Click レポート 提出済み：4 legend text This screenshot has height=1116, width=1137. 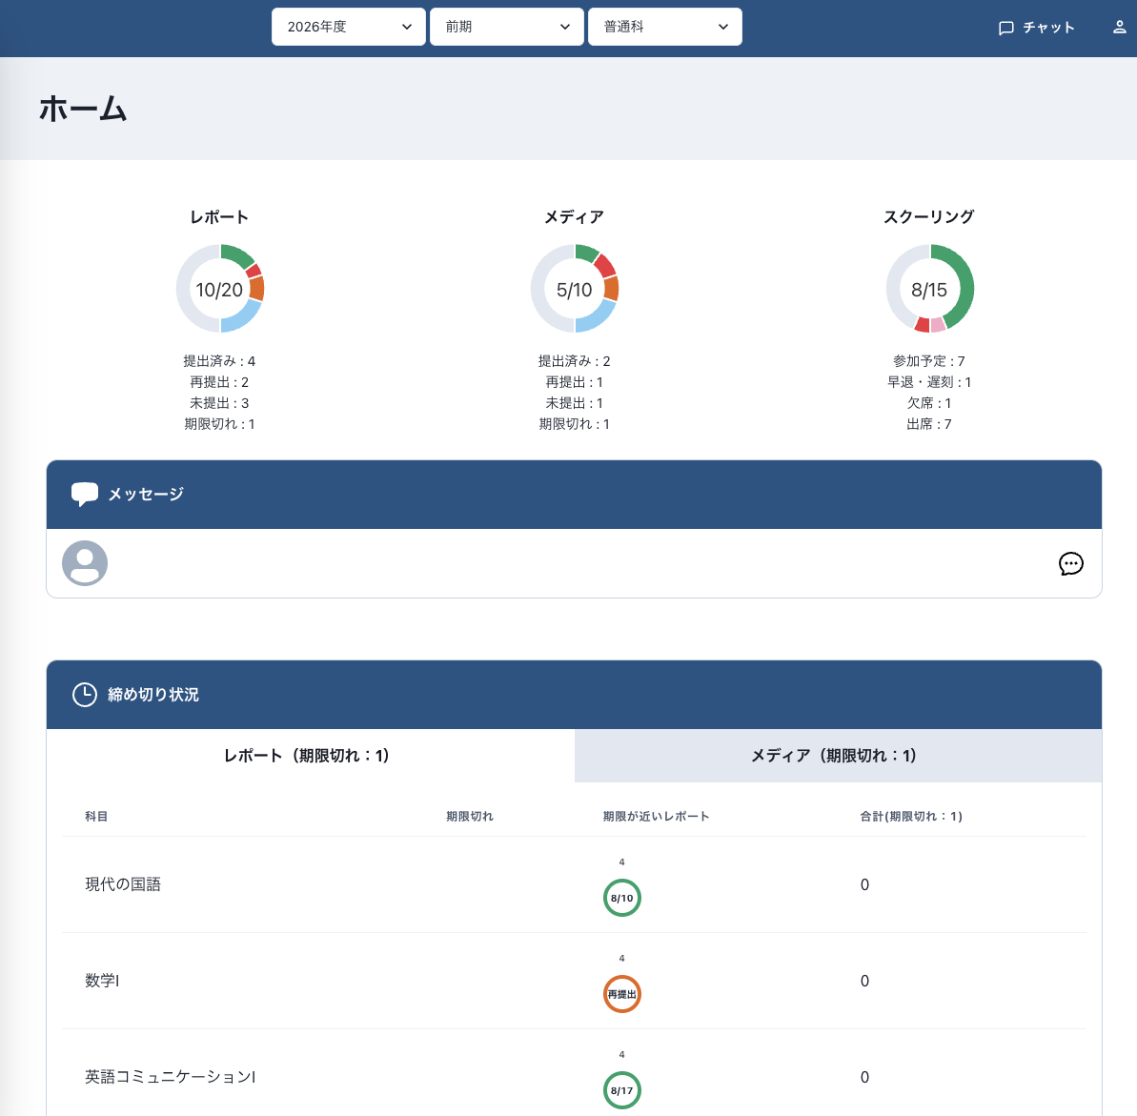[x=219, y=361]
